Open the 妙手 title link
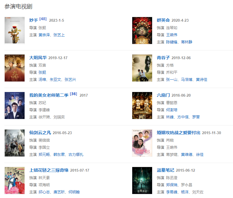This screenshot has width=233, height=198. point(34,20)
